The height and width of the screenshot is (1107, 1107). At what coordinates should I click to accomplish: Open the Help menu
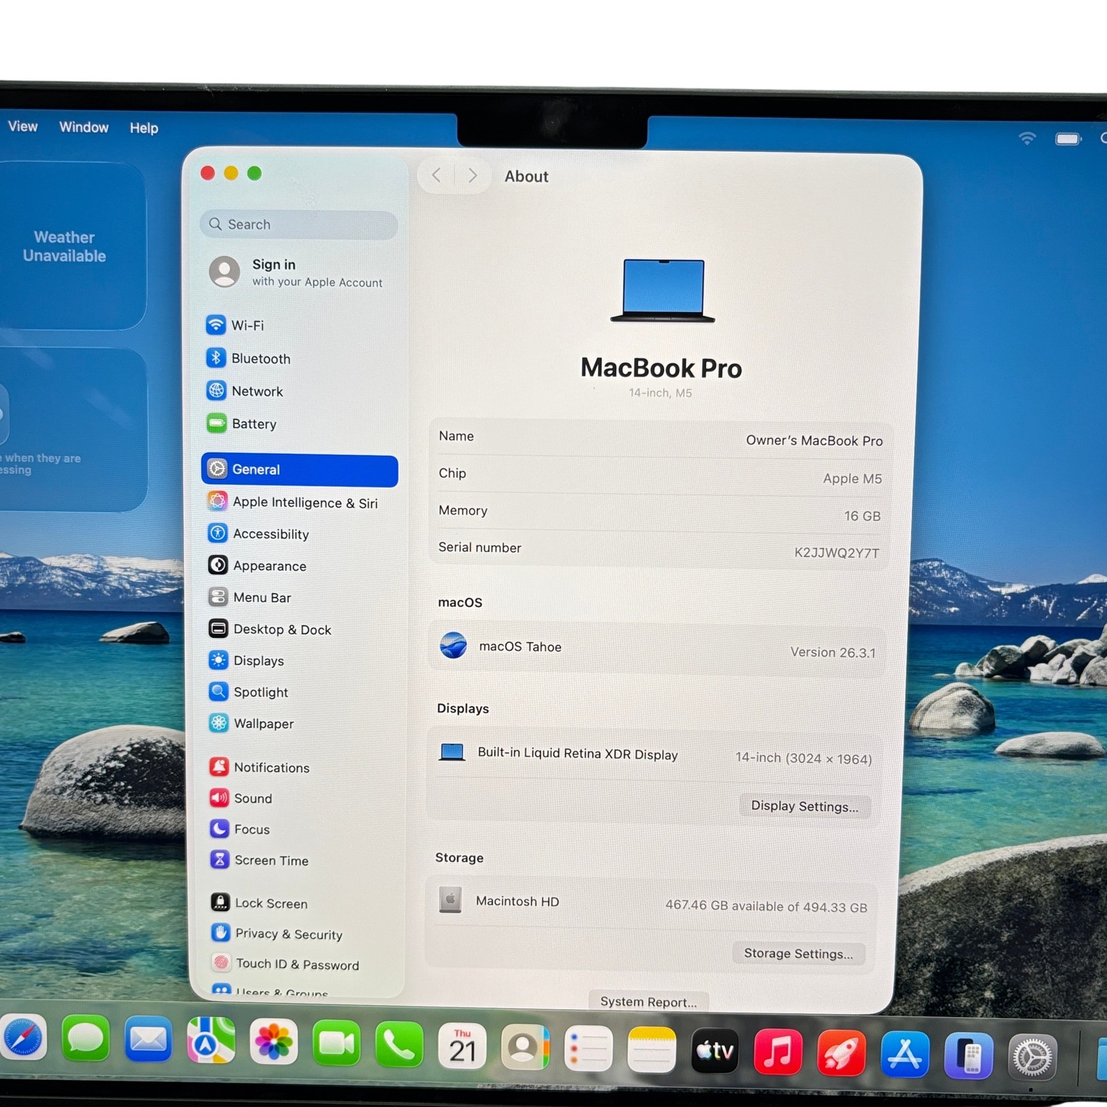click(144, 128)
